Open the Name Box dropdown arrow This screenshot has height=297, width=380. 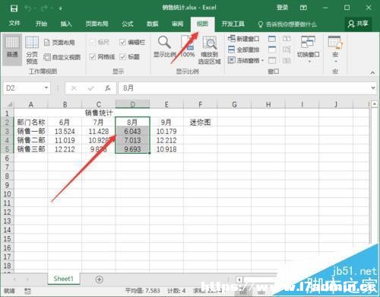[x=46, y=88]
